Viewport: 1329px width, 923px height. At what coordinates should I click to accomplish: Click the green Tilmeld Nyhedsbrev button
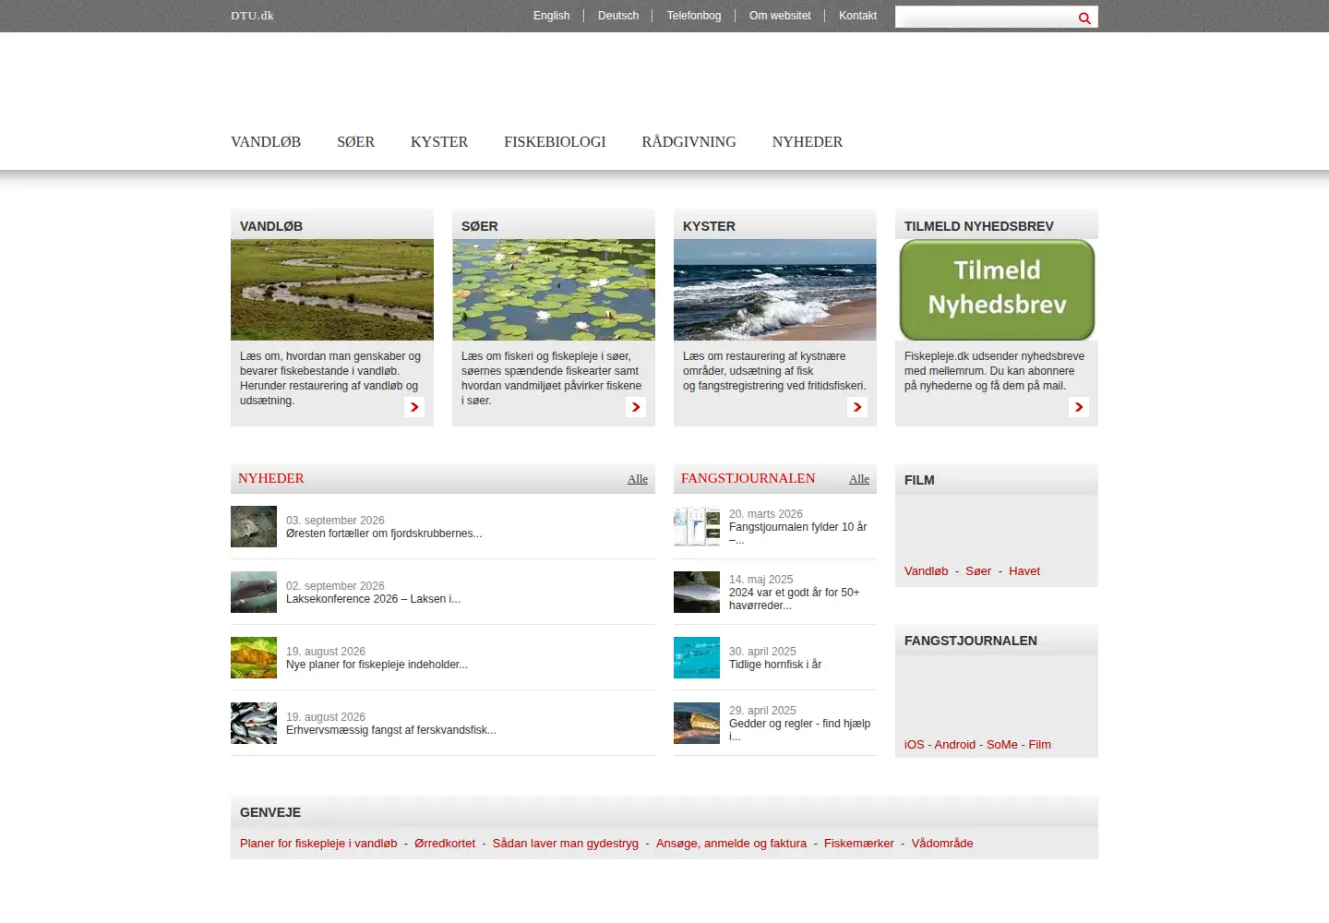[997, 290]
